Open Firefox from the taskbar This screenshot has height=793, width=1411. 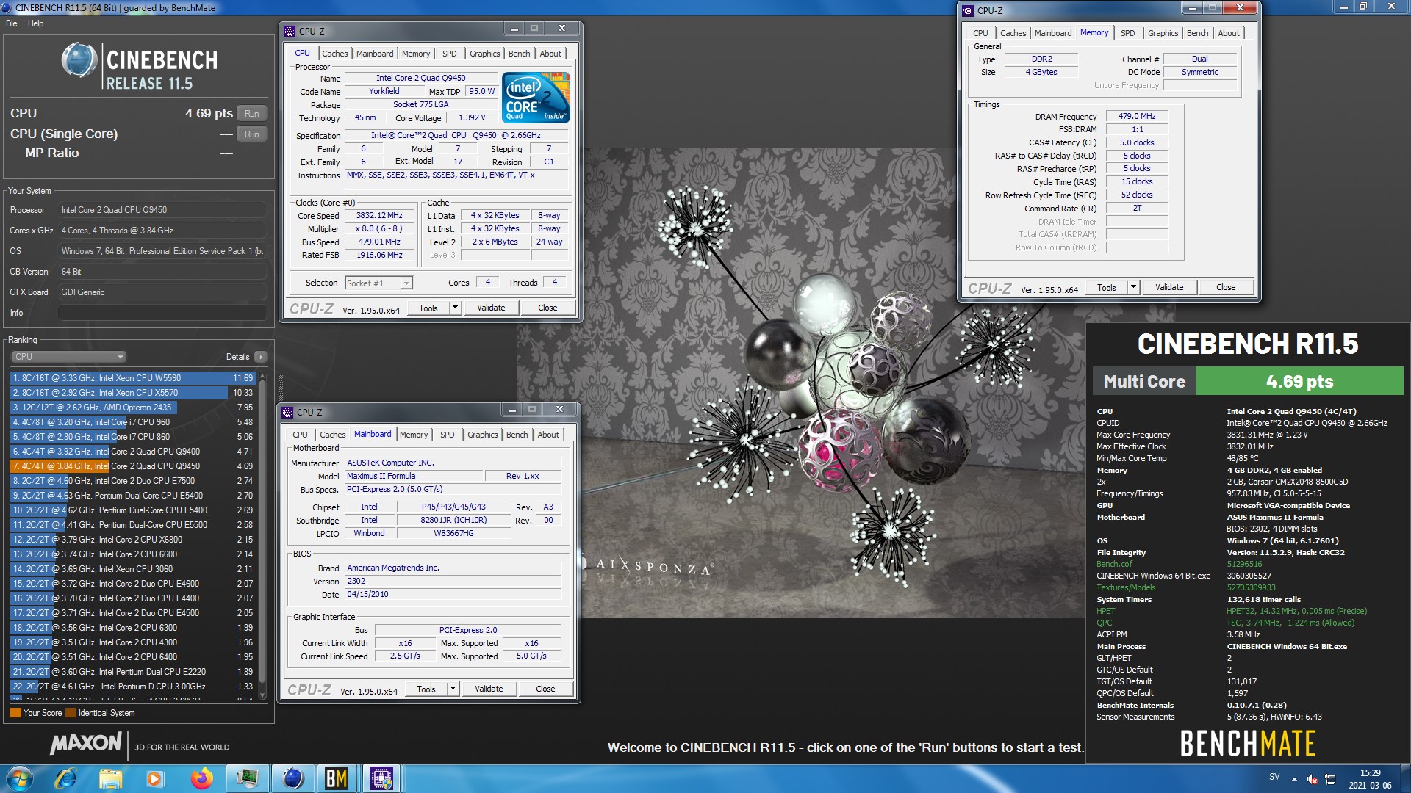coord(201,778)
